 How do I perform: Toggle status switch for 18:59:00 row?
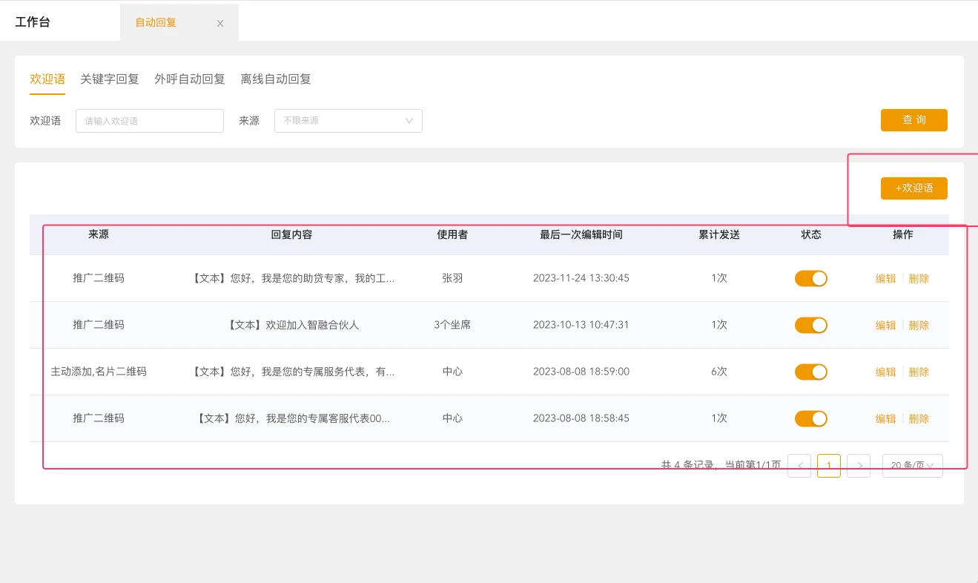[x=811, y=372]
